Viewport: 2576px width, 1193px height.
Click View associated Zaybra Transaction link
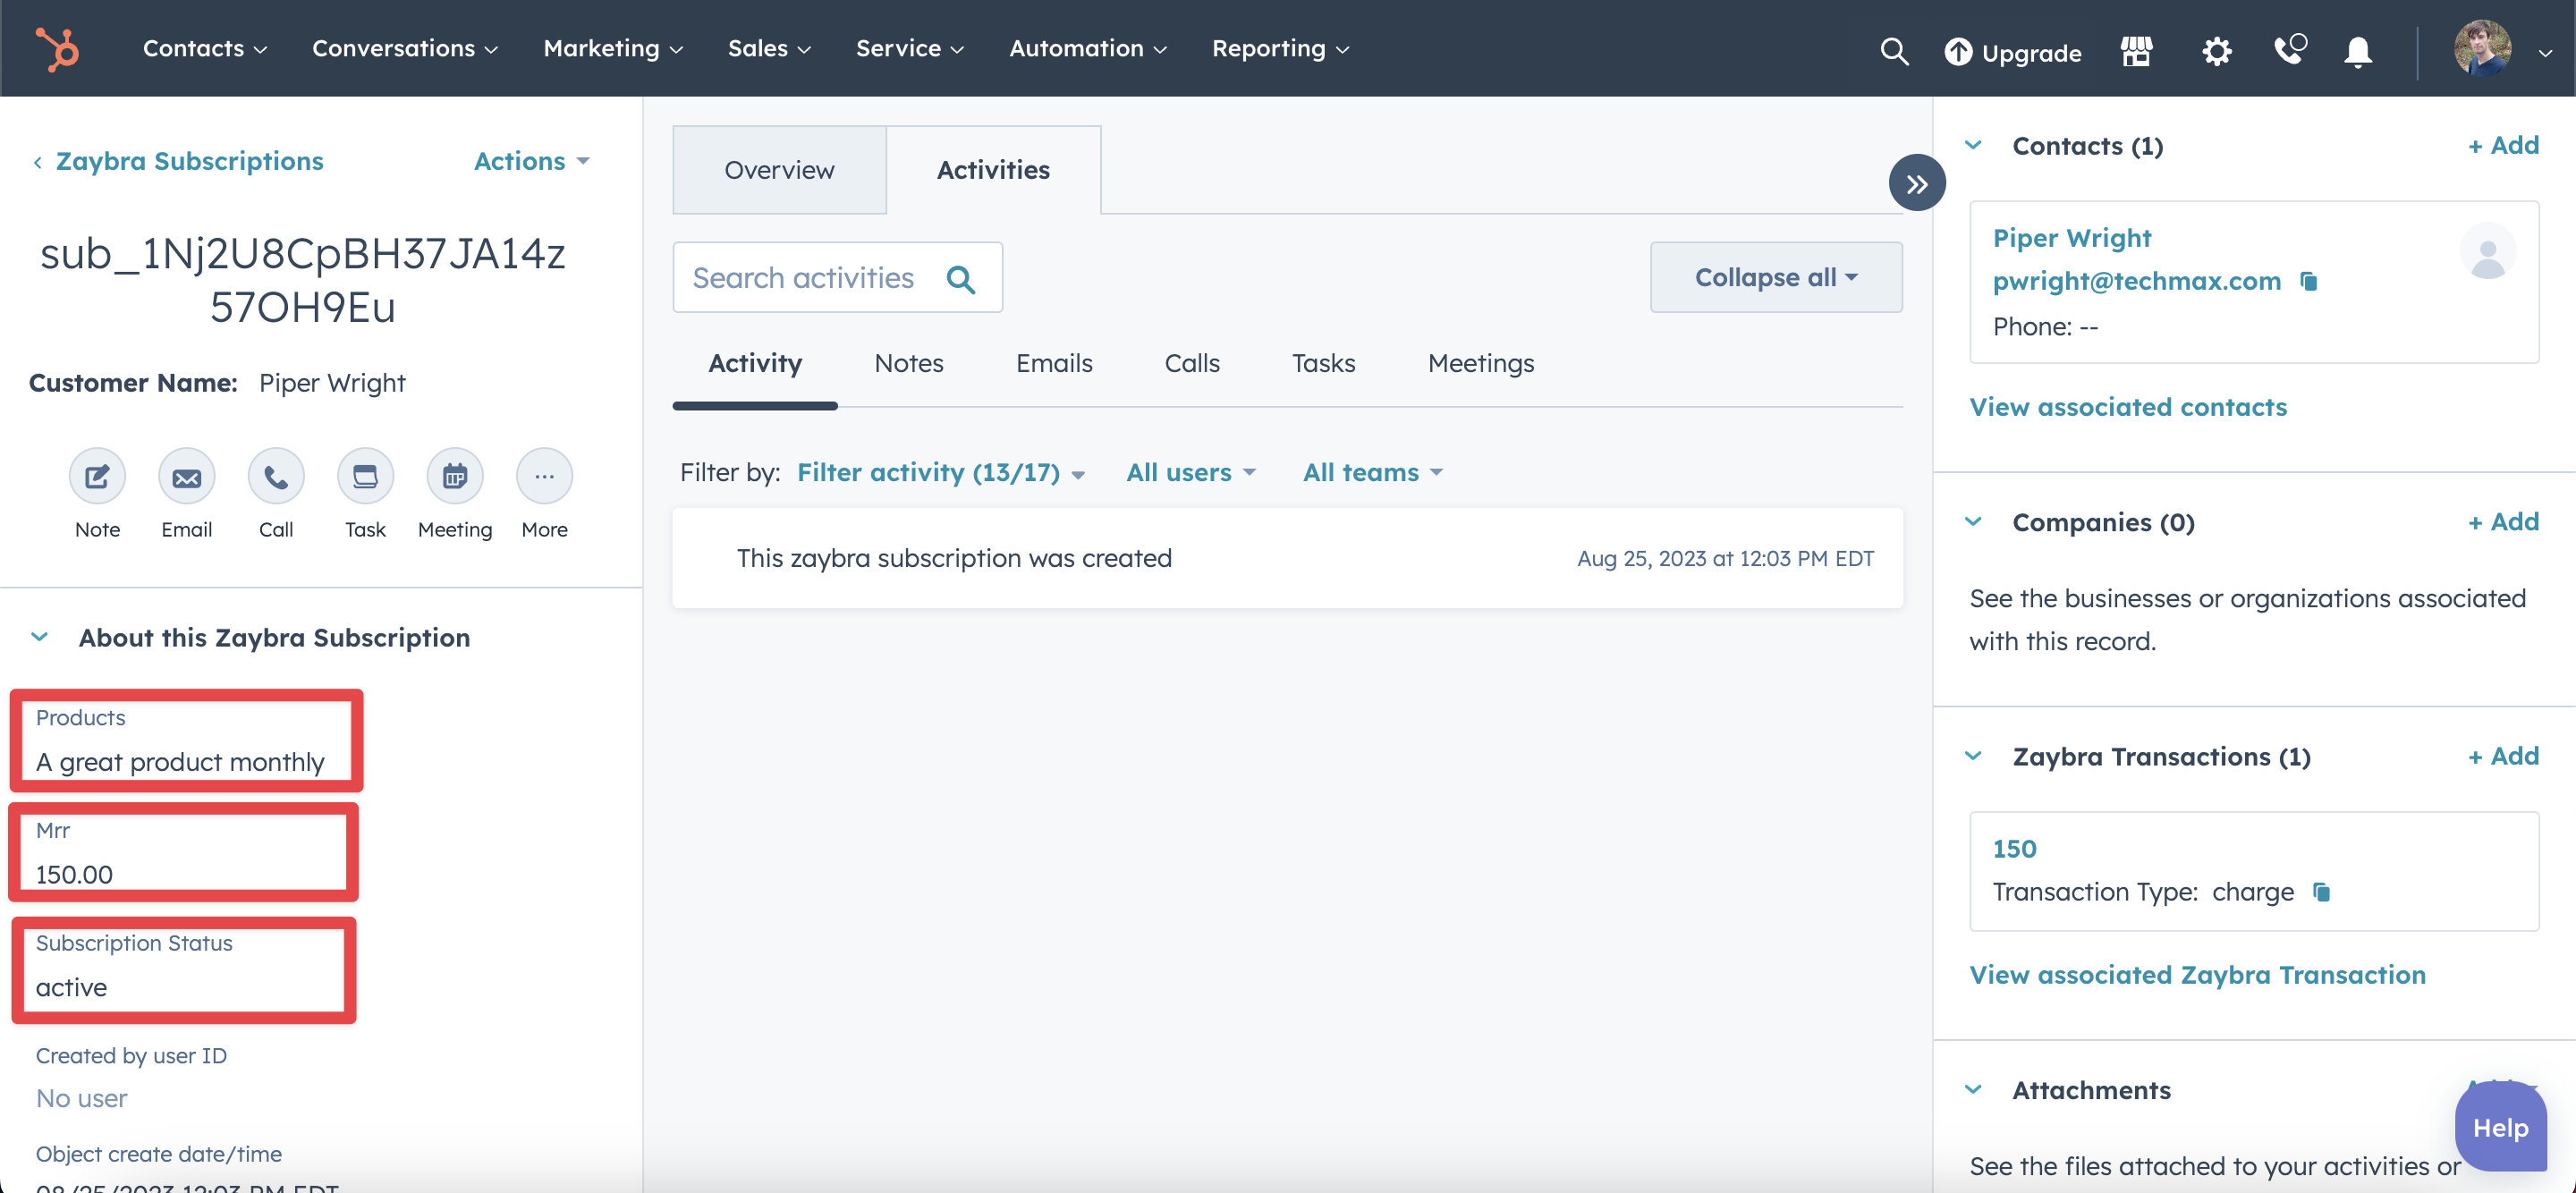pos(2197,975)
